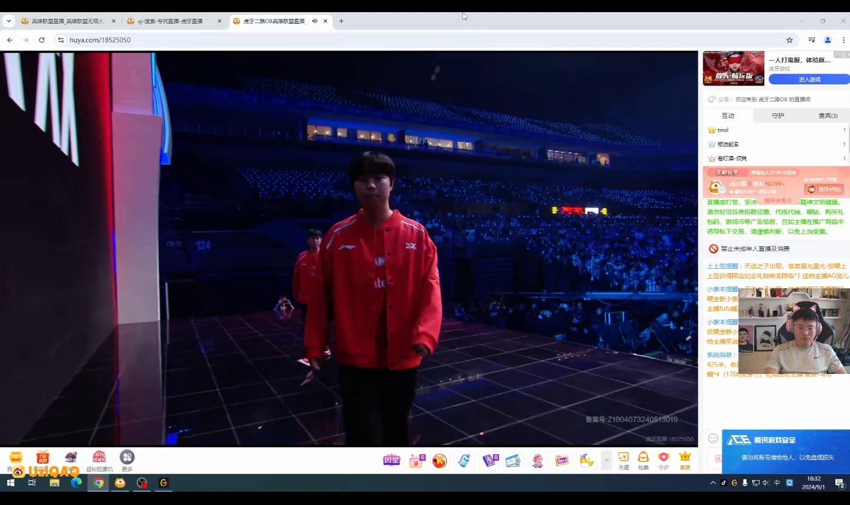Expand the gift bar with the up chevron

click(606, 461)
